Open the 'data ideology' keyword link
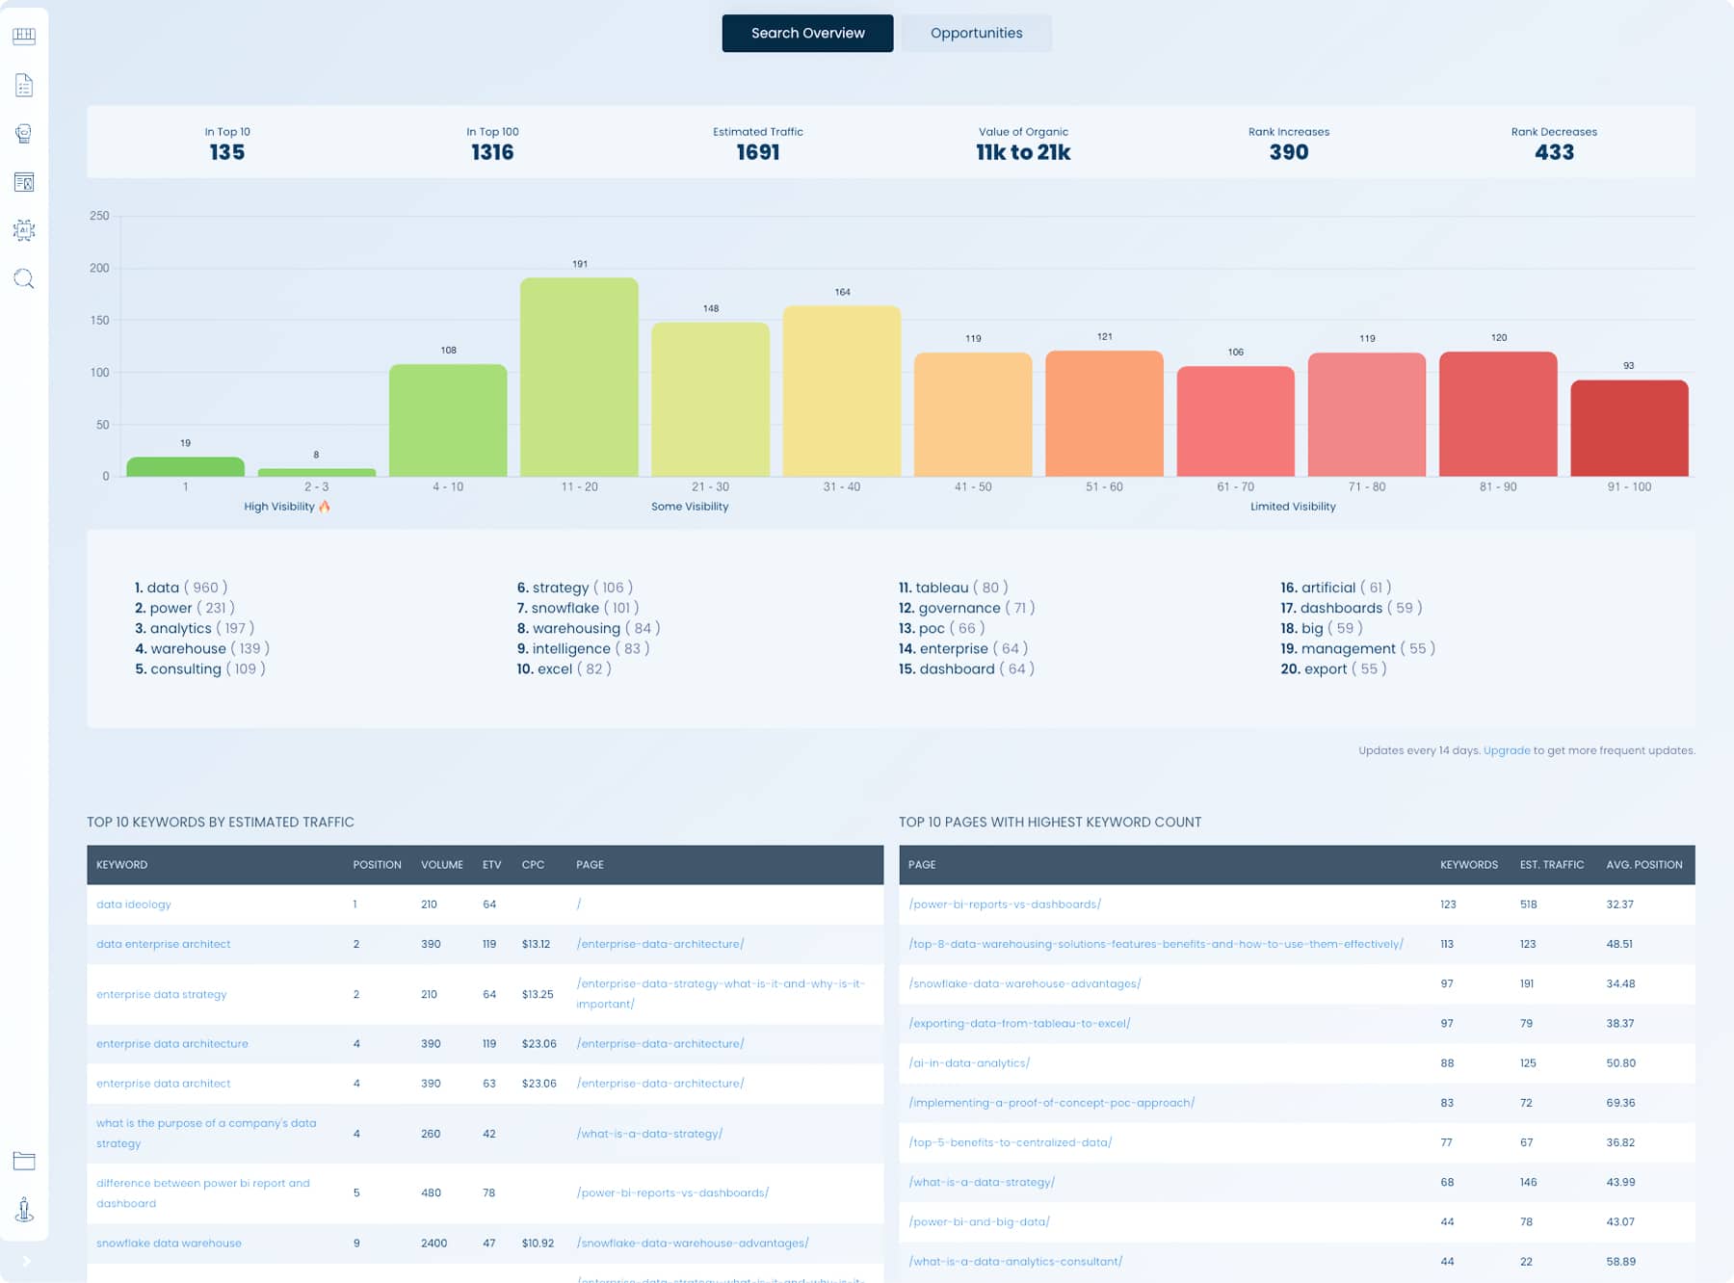Screen dimensions: 1734x1283 pos(133,904)
